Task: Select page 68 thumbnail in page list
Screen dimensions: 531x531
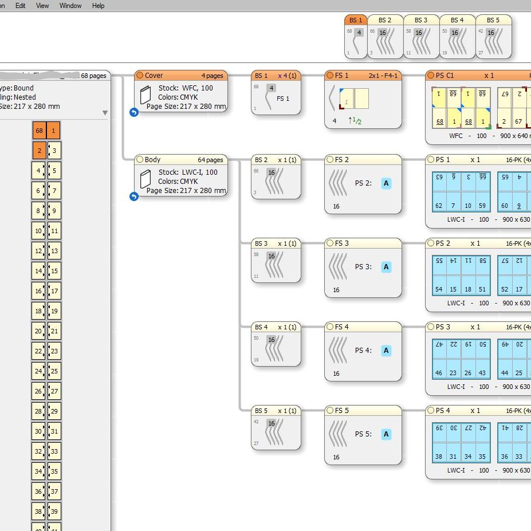Action: click(x=40, y=131)
